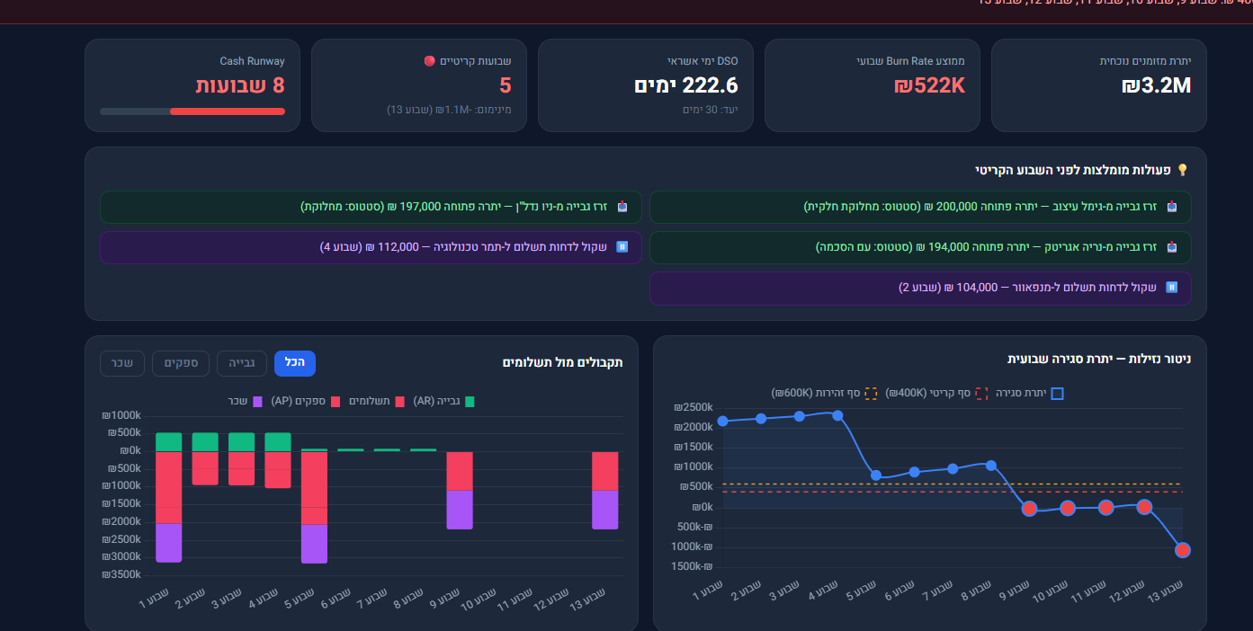
Task: Click Cash Runway red progress bar
Action: click(228, 111)
